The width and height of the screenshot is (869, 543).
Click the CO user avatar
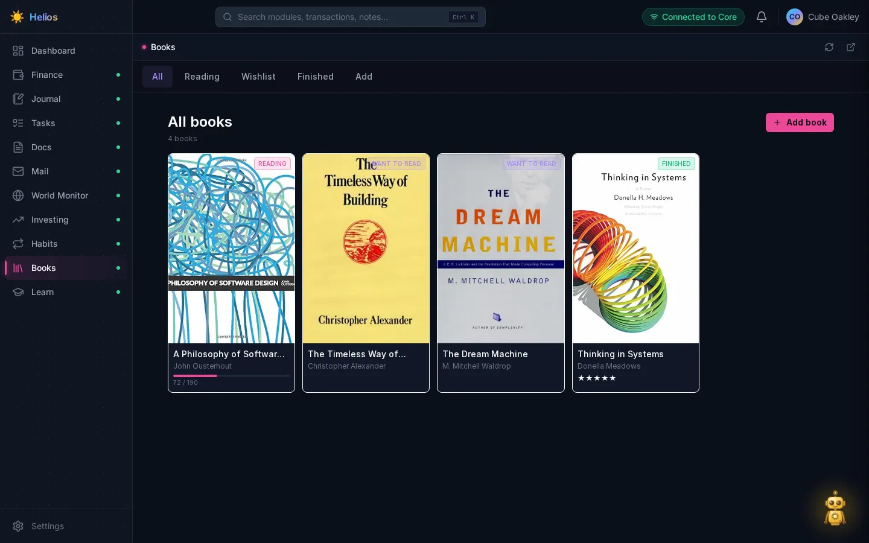click(x=795, y=17)
